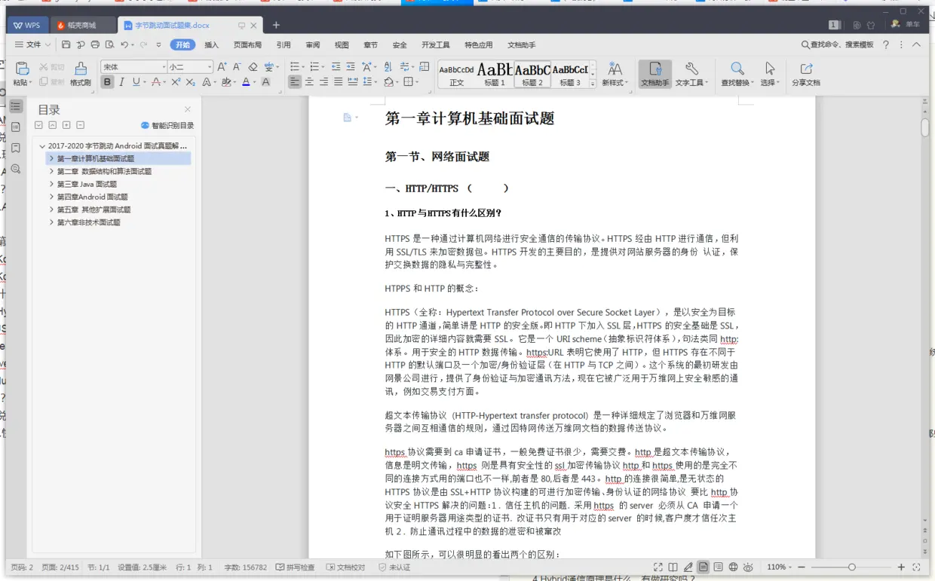
Task: Open the Bookmark panel icon in left sidebar
Action: click(x=16, y=148)
